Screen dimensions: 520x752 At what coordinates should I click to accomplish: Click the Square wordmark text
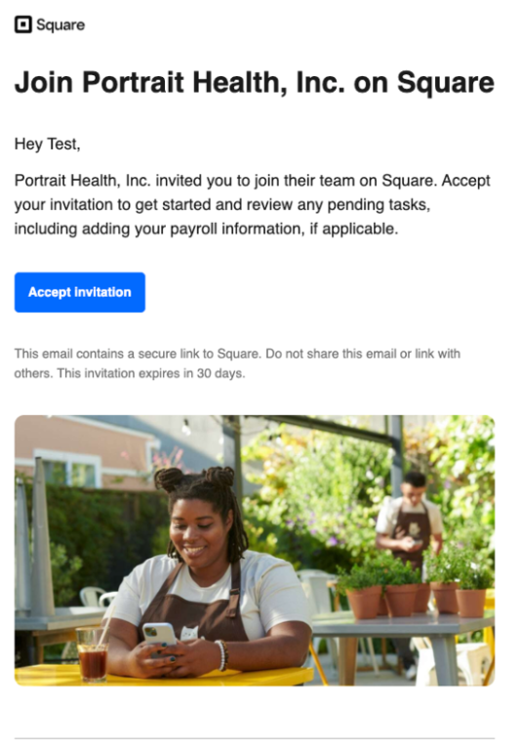tap(60, 25)
